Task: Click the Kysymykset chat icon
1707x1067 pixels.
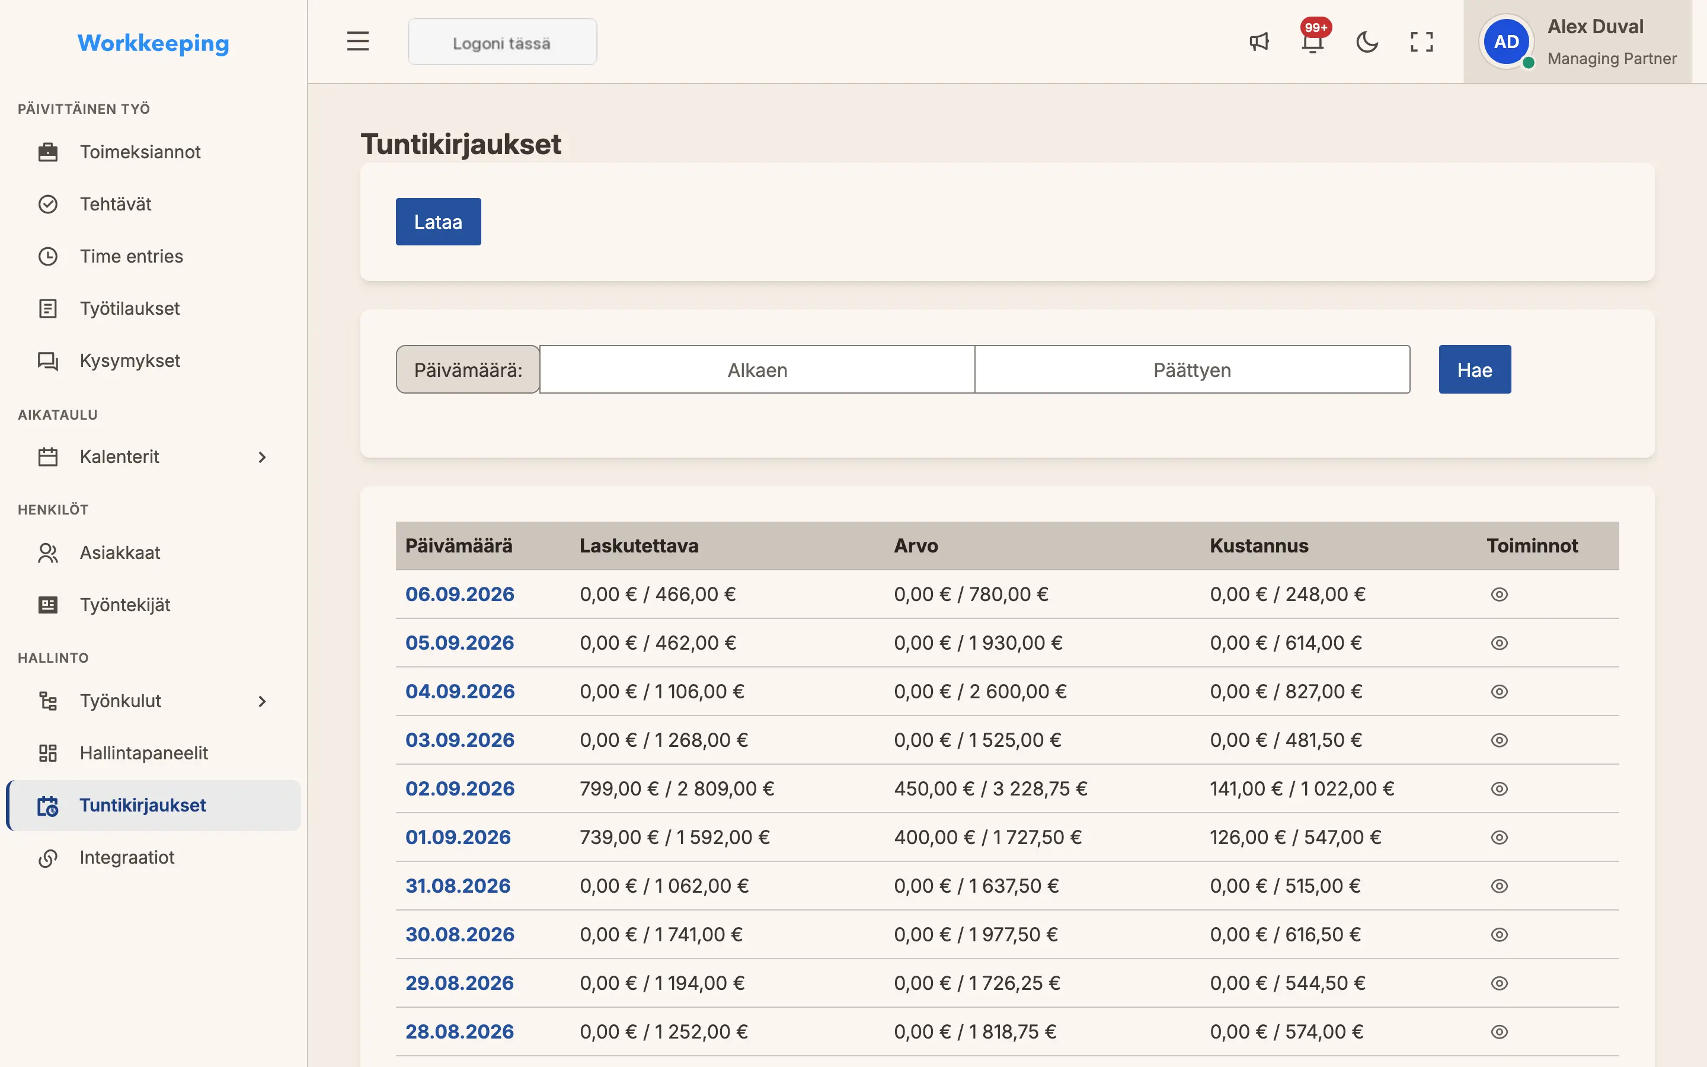Action: pos(48,360)
